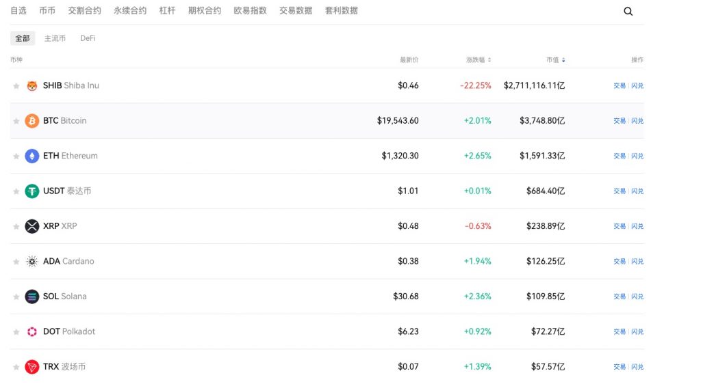Favorite XRP with its star

[x=16, y=227]
